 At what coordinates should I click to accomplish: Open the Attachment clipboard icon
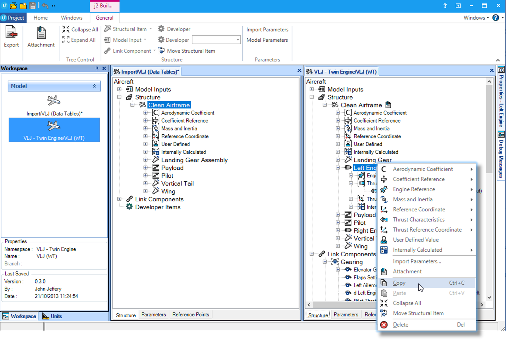[41, 33]
